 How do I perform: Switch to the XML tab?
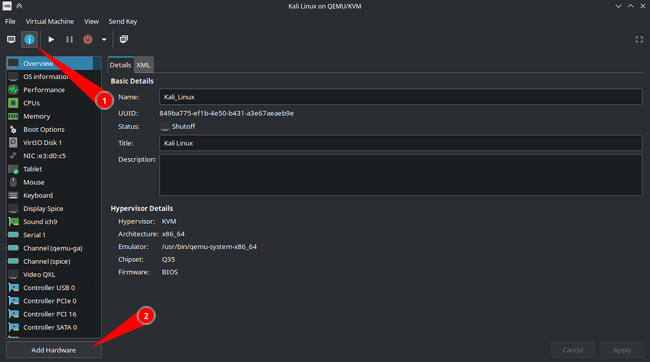(143, 64)
